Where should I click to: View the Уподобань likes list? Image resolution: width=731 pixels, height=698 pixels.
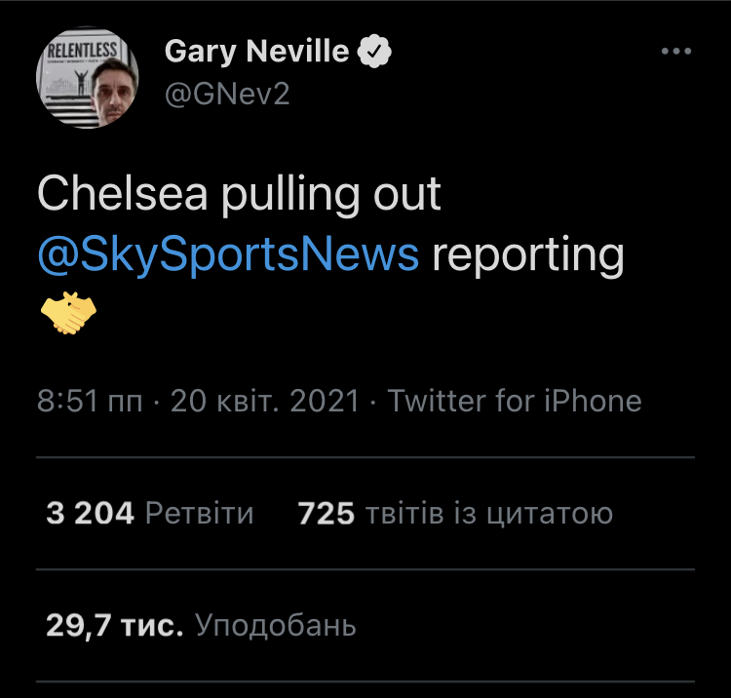point(276,625)
